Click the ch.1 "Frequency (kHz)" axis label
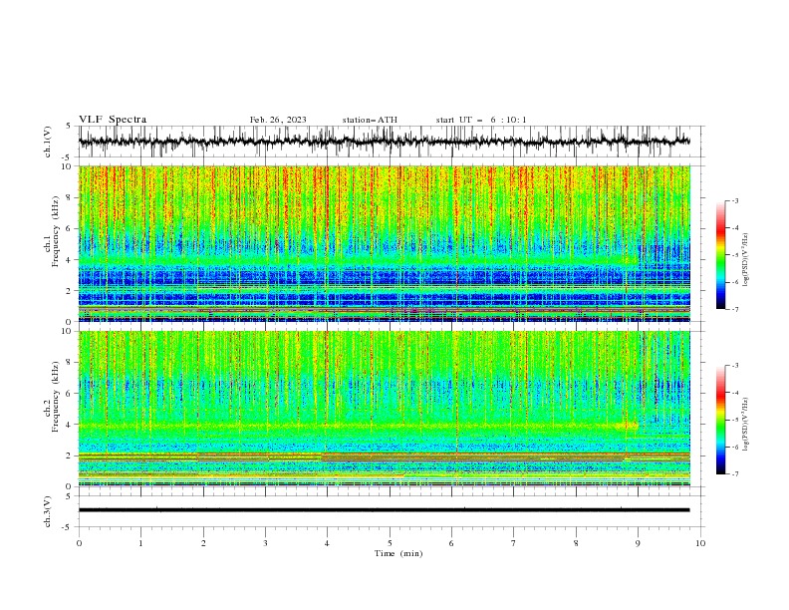 point(56,229)
